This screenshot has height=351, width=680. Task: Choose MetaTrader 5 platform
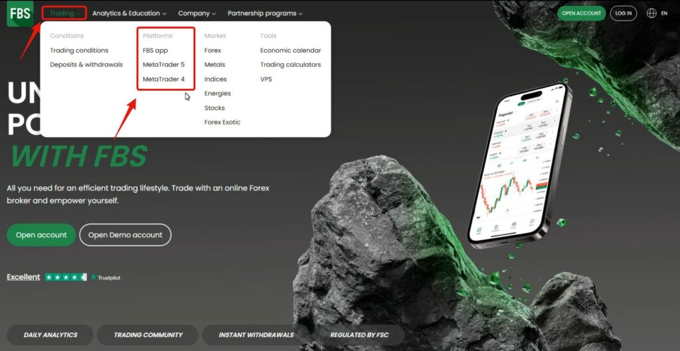click(163, 65)
